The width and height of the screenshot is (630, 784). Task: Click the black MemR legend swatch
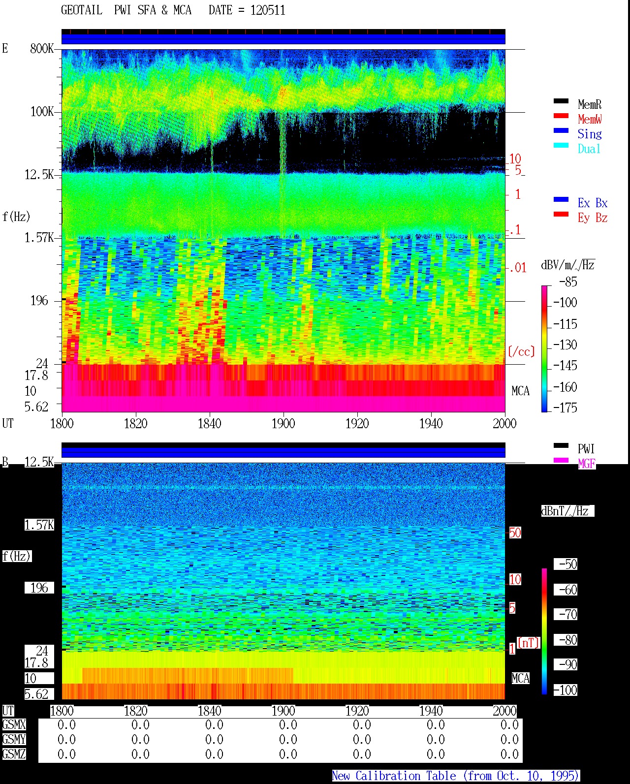coord(561,101)
